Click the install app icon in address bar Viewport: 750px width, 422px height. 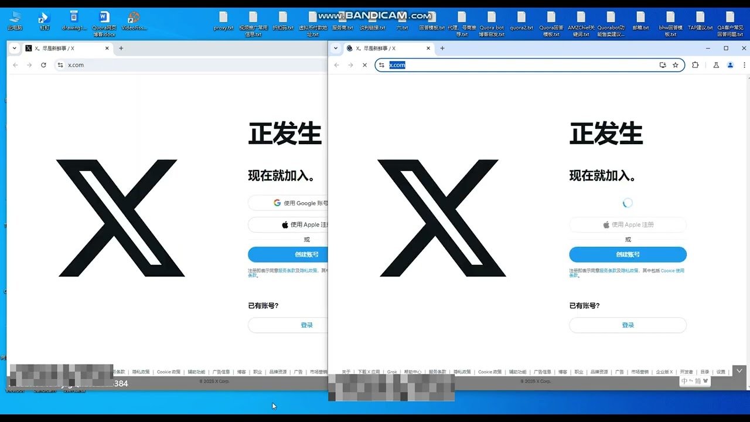point(663,65)
